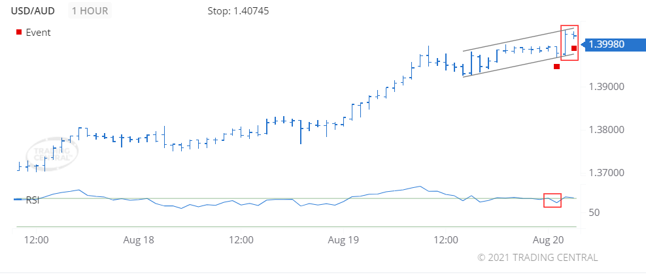Click the Event legend label
Screen dimensions: 646x274
[38, 33]
